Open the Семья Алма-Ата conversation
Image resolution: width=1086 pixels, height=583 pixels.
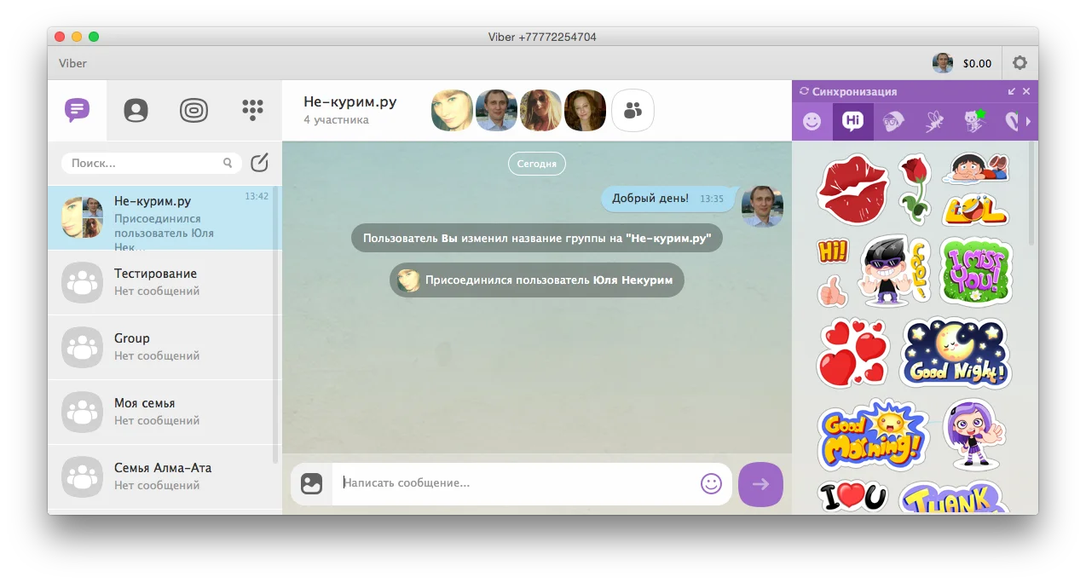pyautogui.click(x=164, y=476)
